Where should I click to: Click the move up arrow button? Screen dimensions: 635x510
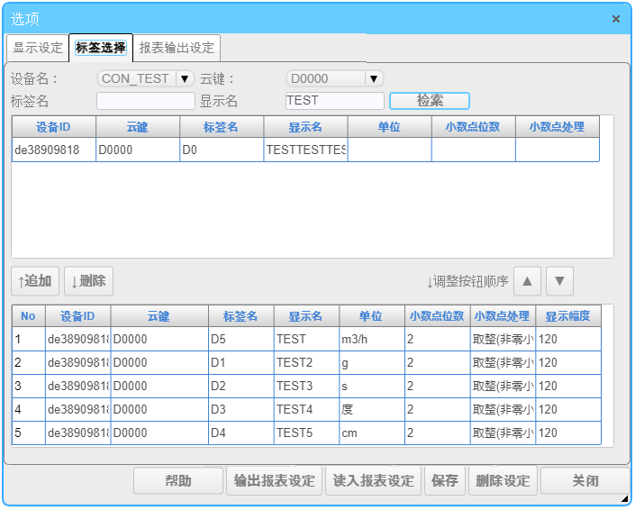[527, 281]
